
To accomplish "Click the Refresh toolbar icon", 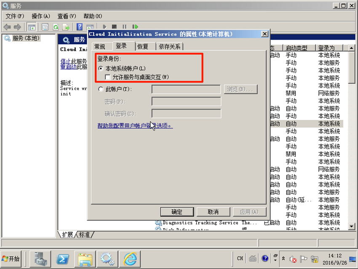I will point(56,27).
